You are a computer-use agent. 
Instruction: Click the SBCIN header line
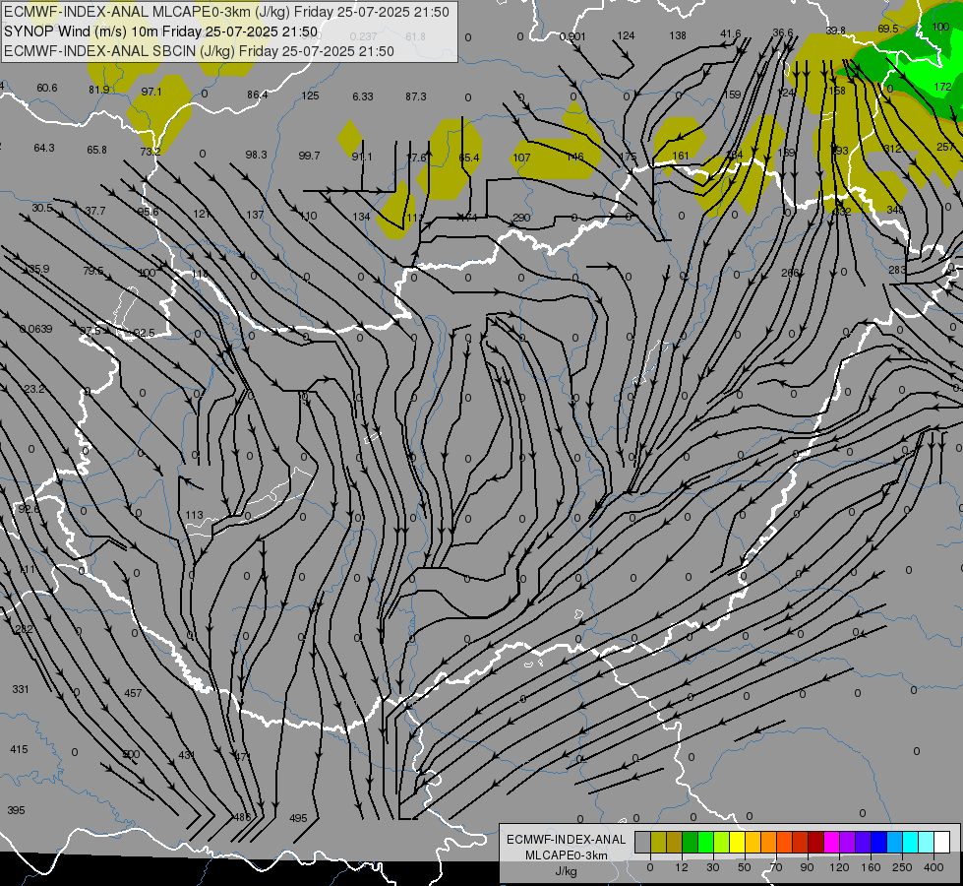point(199,51)
